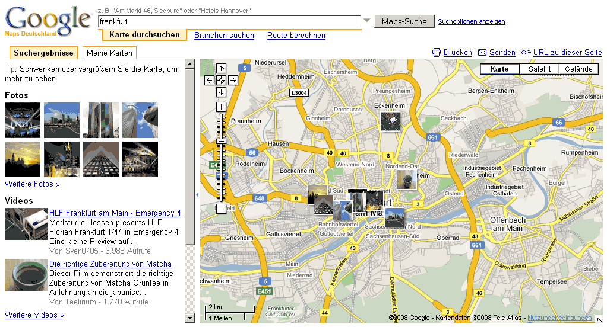Click Nutzungsbedingungen link on map
607x327 pixels.
[x=559, y=318]
